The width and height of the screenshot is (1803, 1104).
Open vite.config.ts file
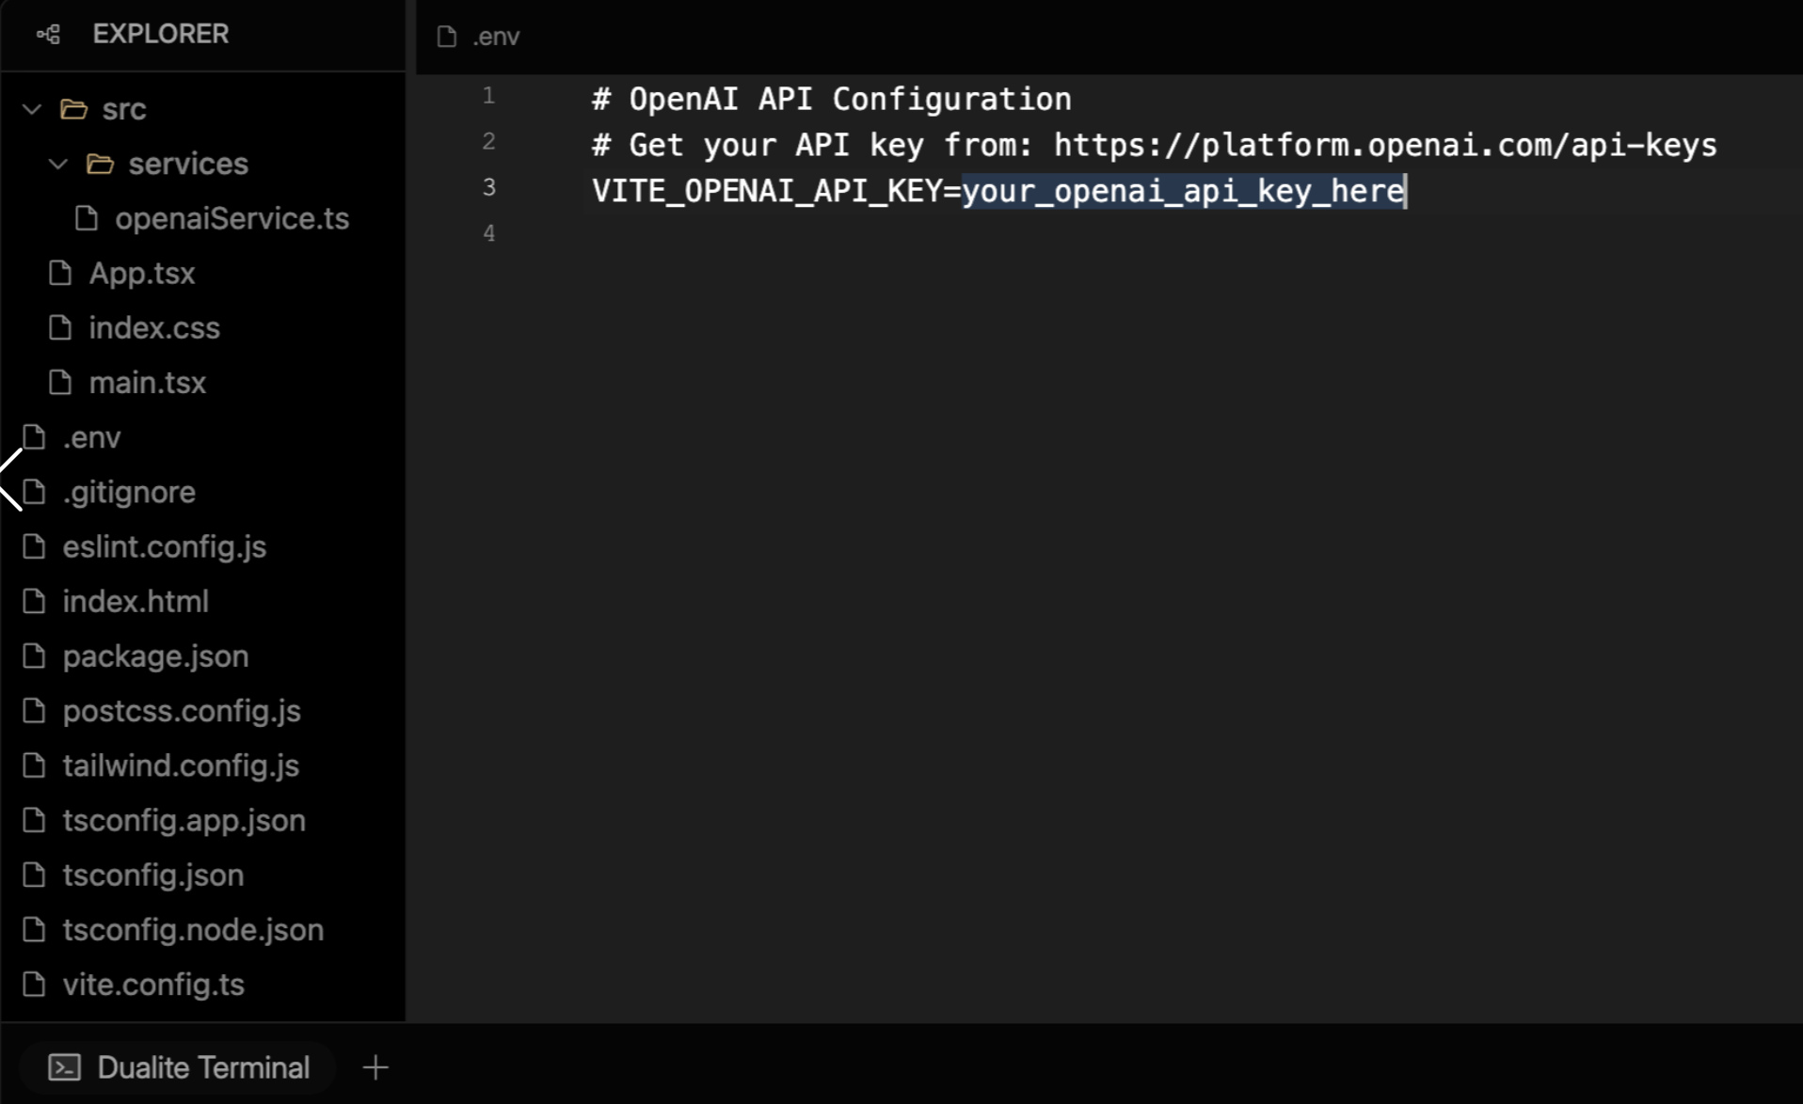[x=153, y=984]
